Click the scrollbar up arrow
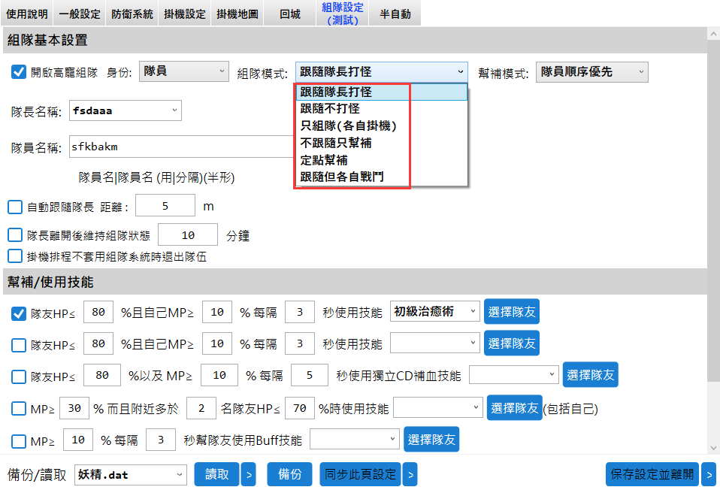This screenshot has height=493, width=720. click(712, 35)
